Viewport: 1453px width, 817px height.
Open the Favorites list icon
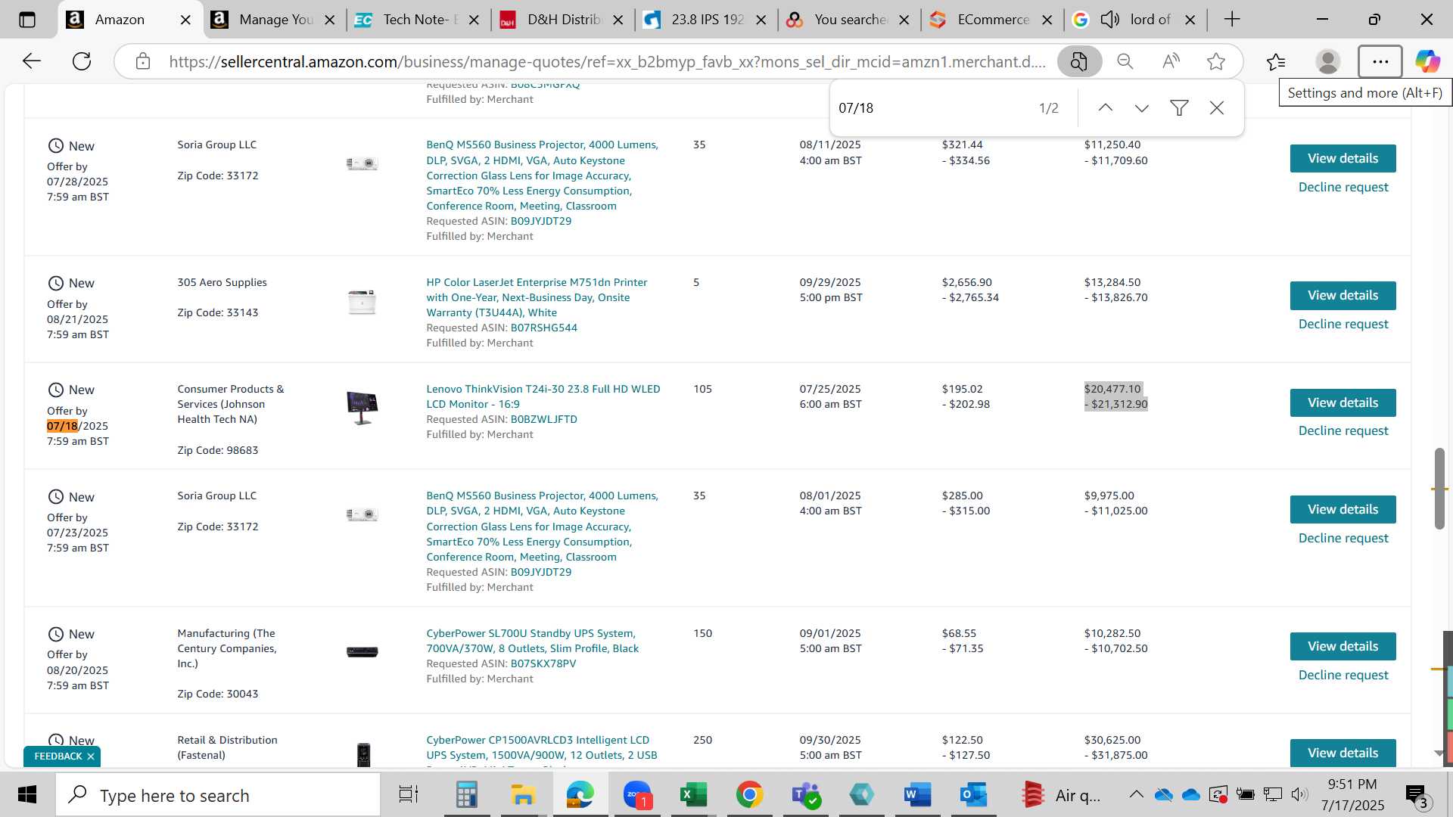(1276, 61)
